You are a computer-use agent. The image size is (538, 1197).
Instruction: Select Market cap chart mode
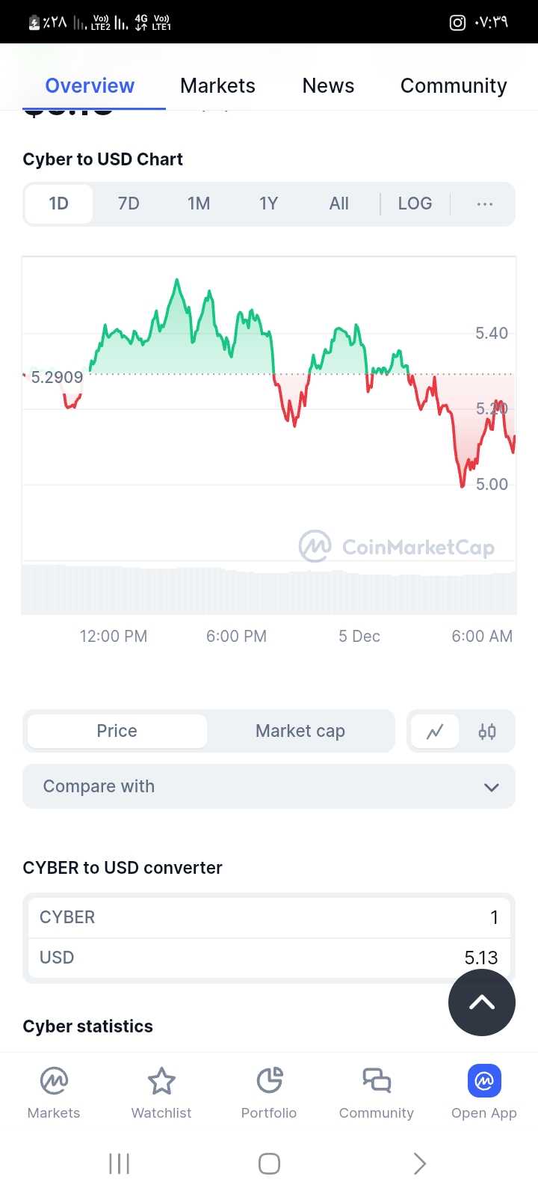300,731
